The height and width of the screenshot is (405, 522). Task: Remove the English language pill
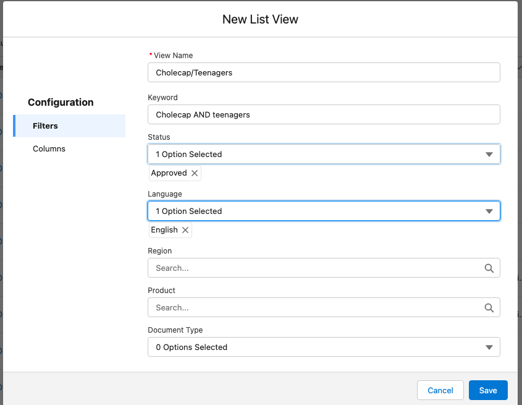185,230
